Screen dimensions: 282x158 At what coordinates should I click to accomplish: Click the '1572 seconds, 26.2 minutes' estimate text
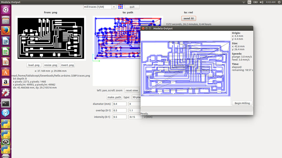click(x=188, y=24)
